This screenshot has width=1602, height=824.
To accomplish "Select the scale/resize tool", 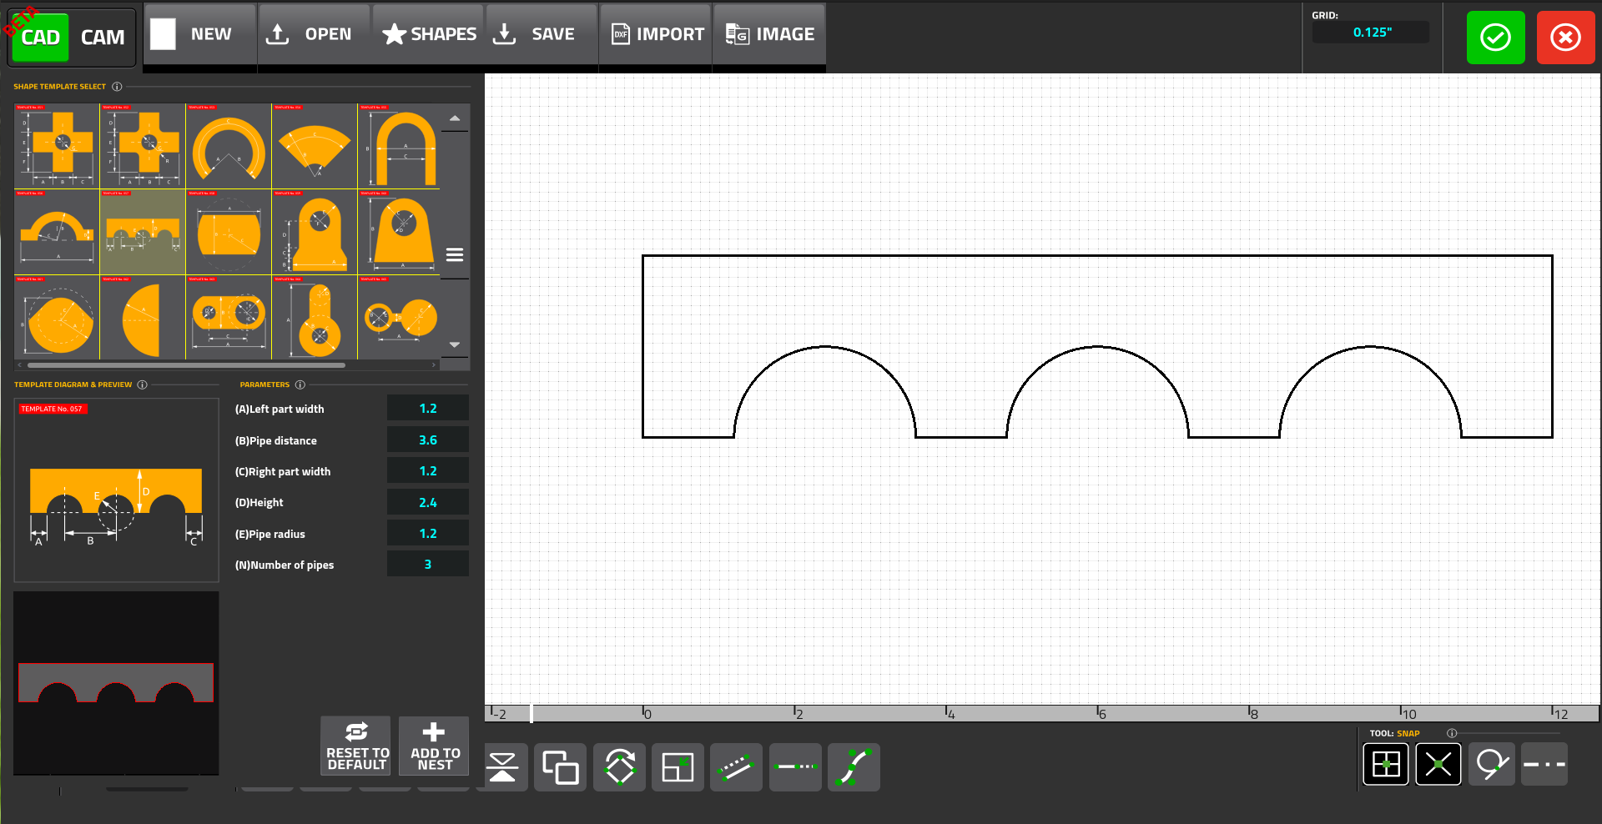I will pos(678,767).
